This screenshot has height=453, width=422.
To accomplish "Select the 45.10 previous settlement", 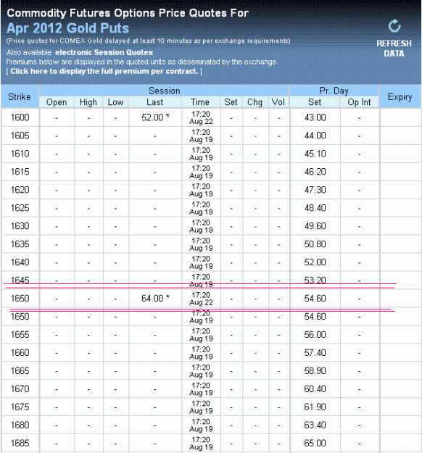I will click(315, 154).
